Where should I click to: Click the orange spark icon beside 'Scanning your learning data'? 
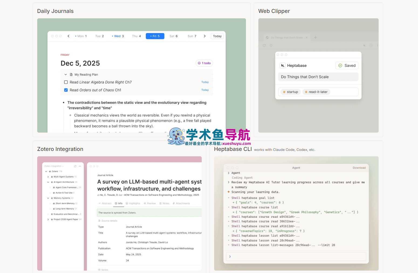click(x=229, y=192)
